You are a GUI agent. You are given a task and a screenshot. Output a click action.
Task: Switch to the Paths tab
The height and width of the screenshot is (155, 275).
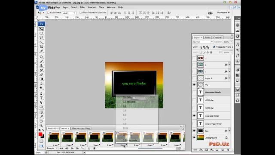[x=208, y=37]
